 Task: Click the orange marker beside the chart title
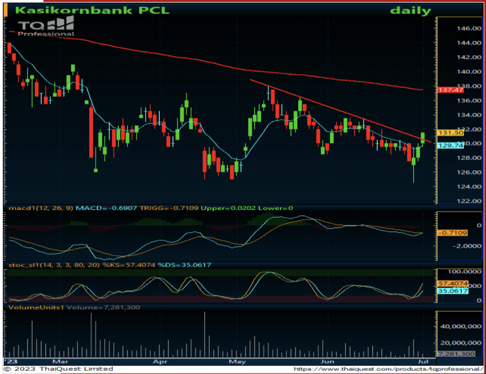pos(5,9)
